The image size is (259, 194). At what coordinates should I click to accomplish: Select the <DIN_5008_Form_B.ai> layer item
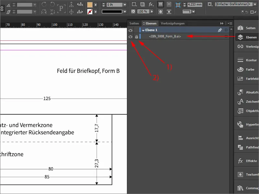[x=165, y=37]
